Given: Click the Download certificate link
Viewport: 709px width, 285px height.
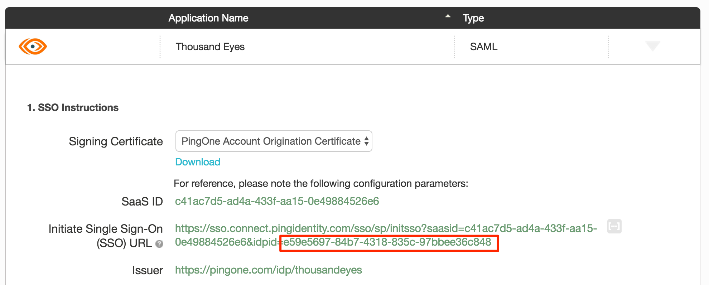Looking at the screenshot, I should click(198, 162).
